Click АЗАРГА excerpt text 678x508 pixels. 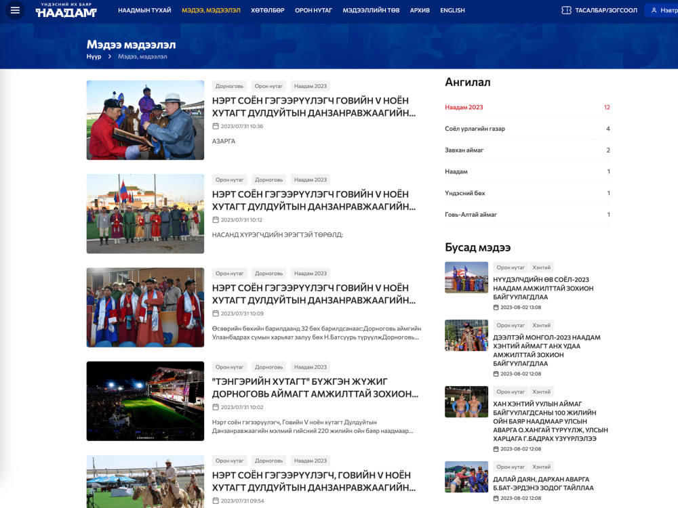pos(224,142)
